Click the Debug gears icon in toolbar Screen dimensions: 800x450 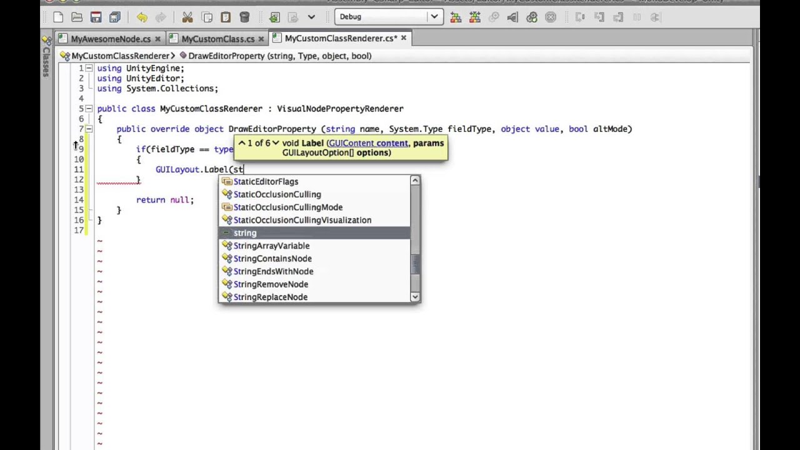pyautogui.click(x=532, y=17)
